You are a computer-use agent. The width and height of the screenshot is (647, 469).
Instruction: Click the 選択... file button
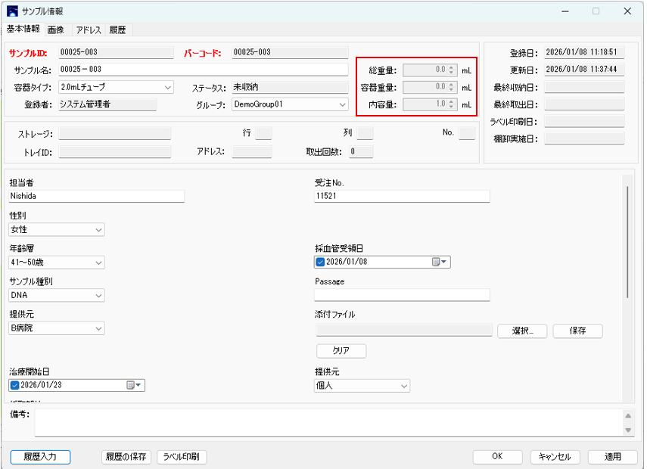click(522, 331)
